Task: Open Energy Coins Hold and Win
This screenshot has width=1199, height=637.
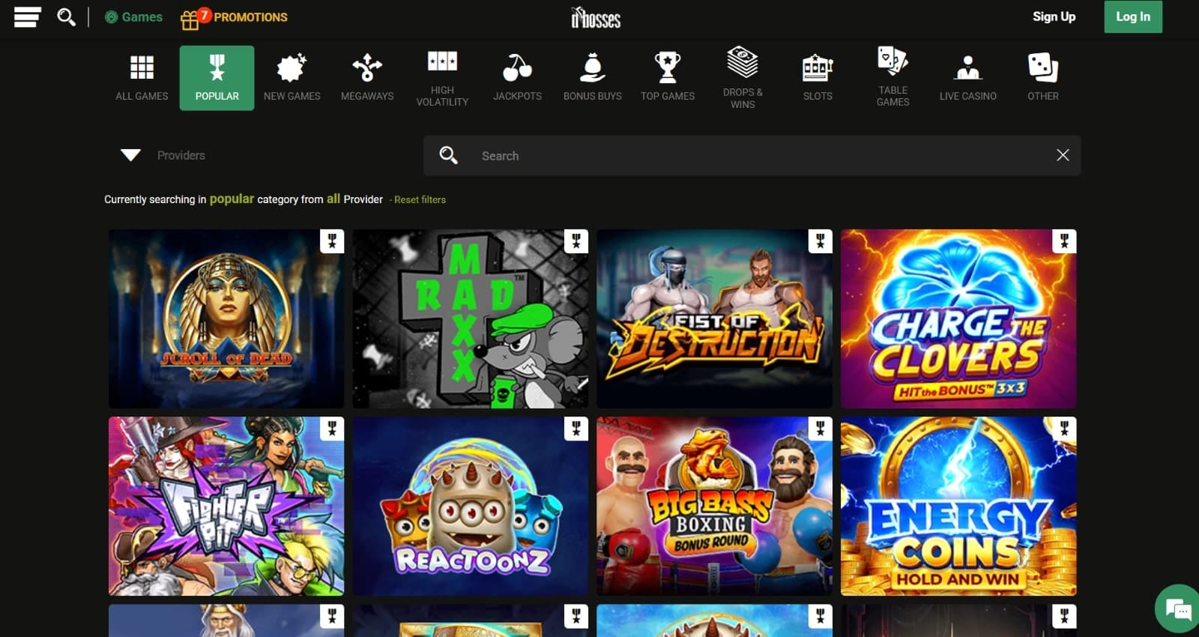Action: click(x=958, y=506)
